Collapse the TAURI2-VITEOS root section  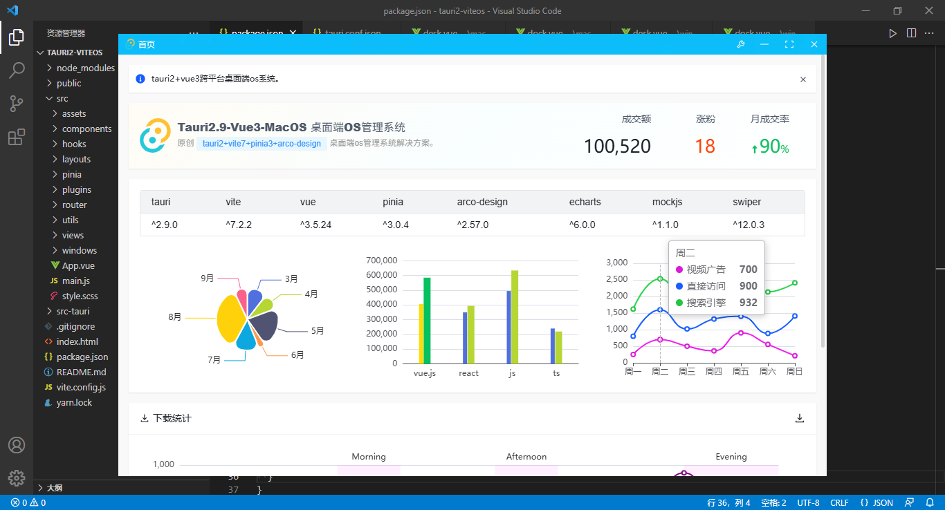(x=41, y=53)
